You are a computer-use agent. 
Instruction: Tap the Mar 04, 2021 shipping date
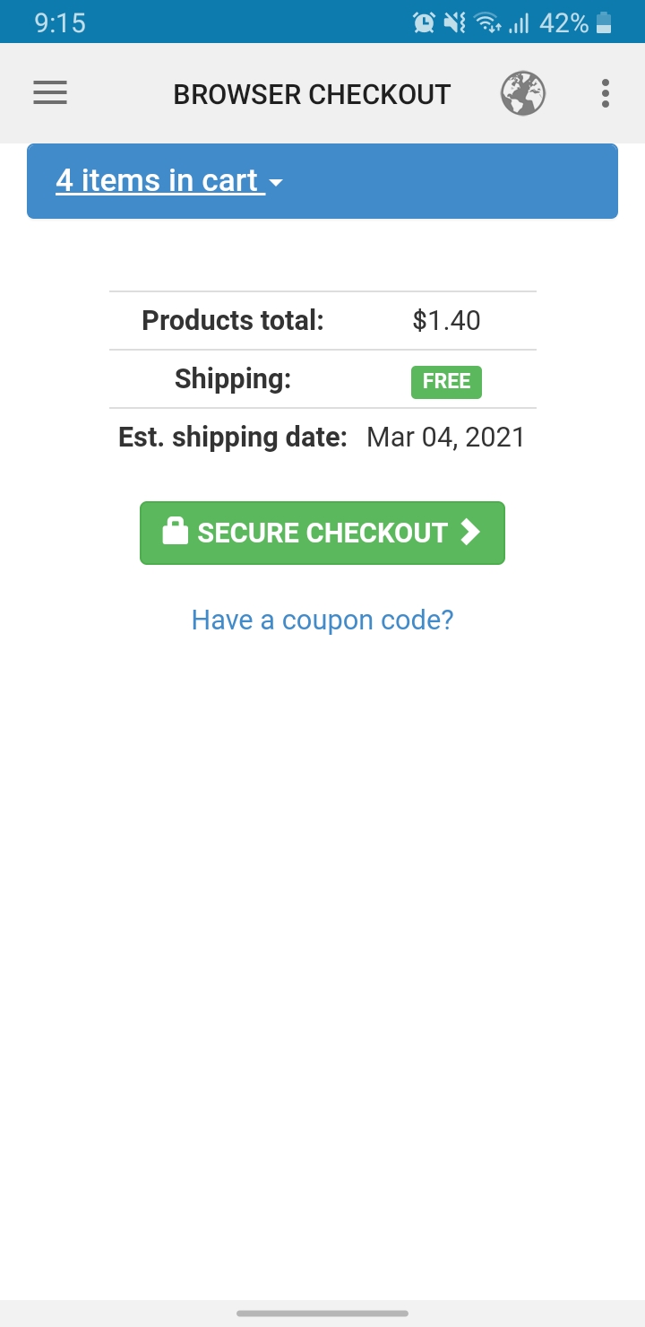pos(445,438)
